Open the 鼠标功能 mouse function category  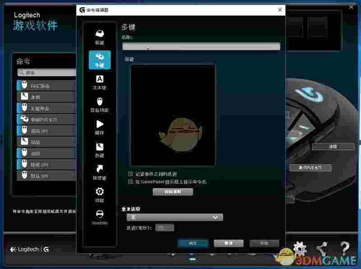point(100,104)
